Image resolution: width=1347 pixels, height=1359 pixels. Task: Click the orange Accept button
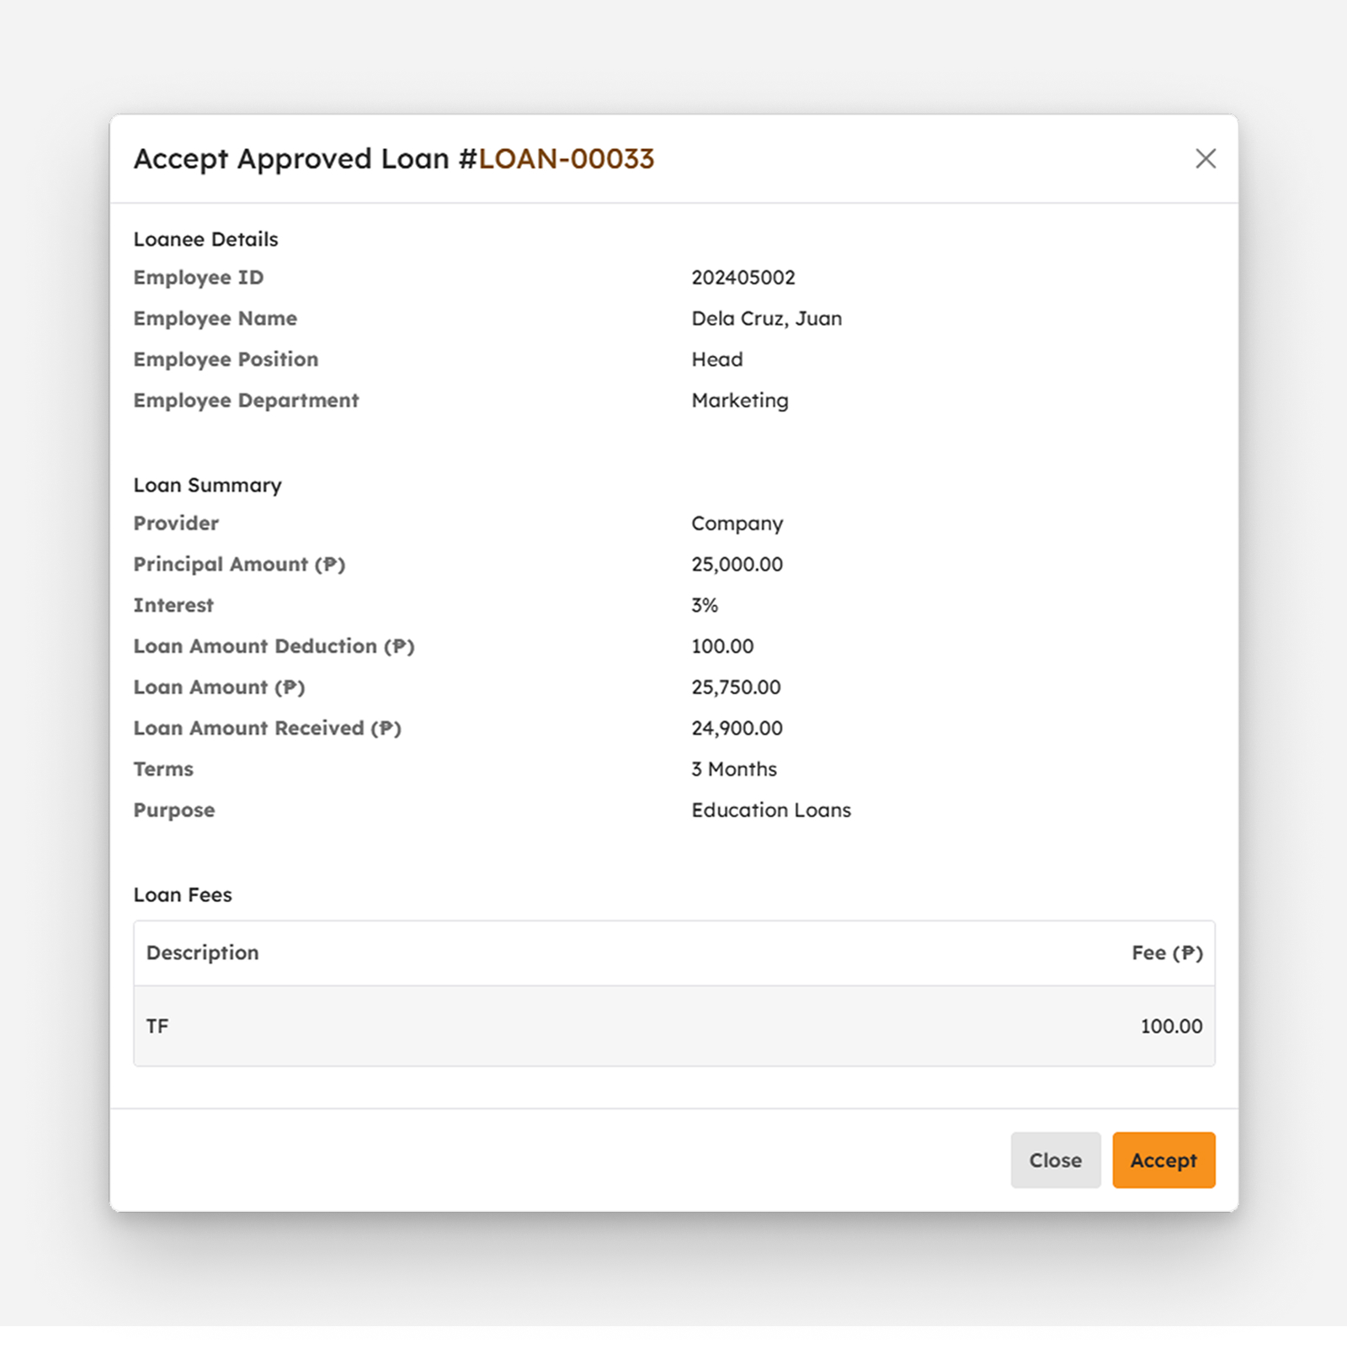point(1163,1160)
